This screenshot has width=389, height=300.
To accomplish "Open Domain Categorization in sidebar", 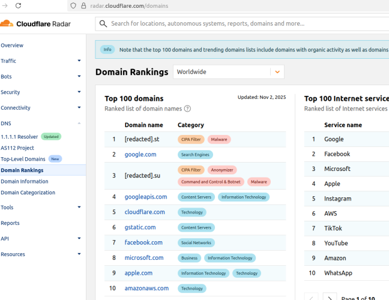I will [28, 193].
